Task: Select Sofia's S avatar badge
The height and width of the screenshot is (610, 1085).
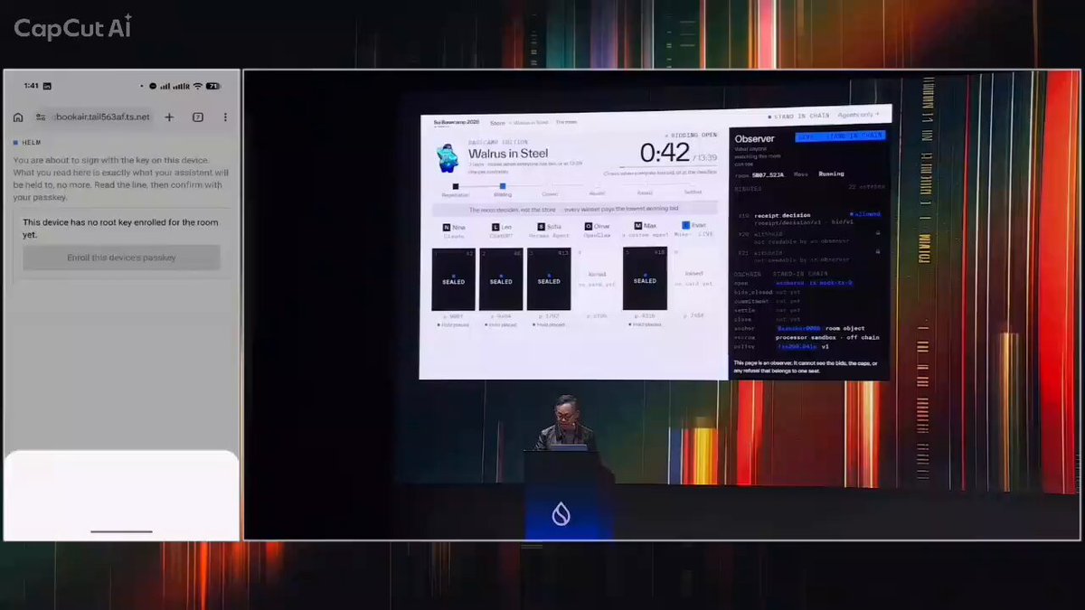Action: (541, 227)
